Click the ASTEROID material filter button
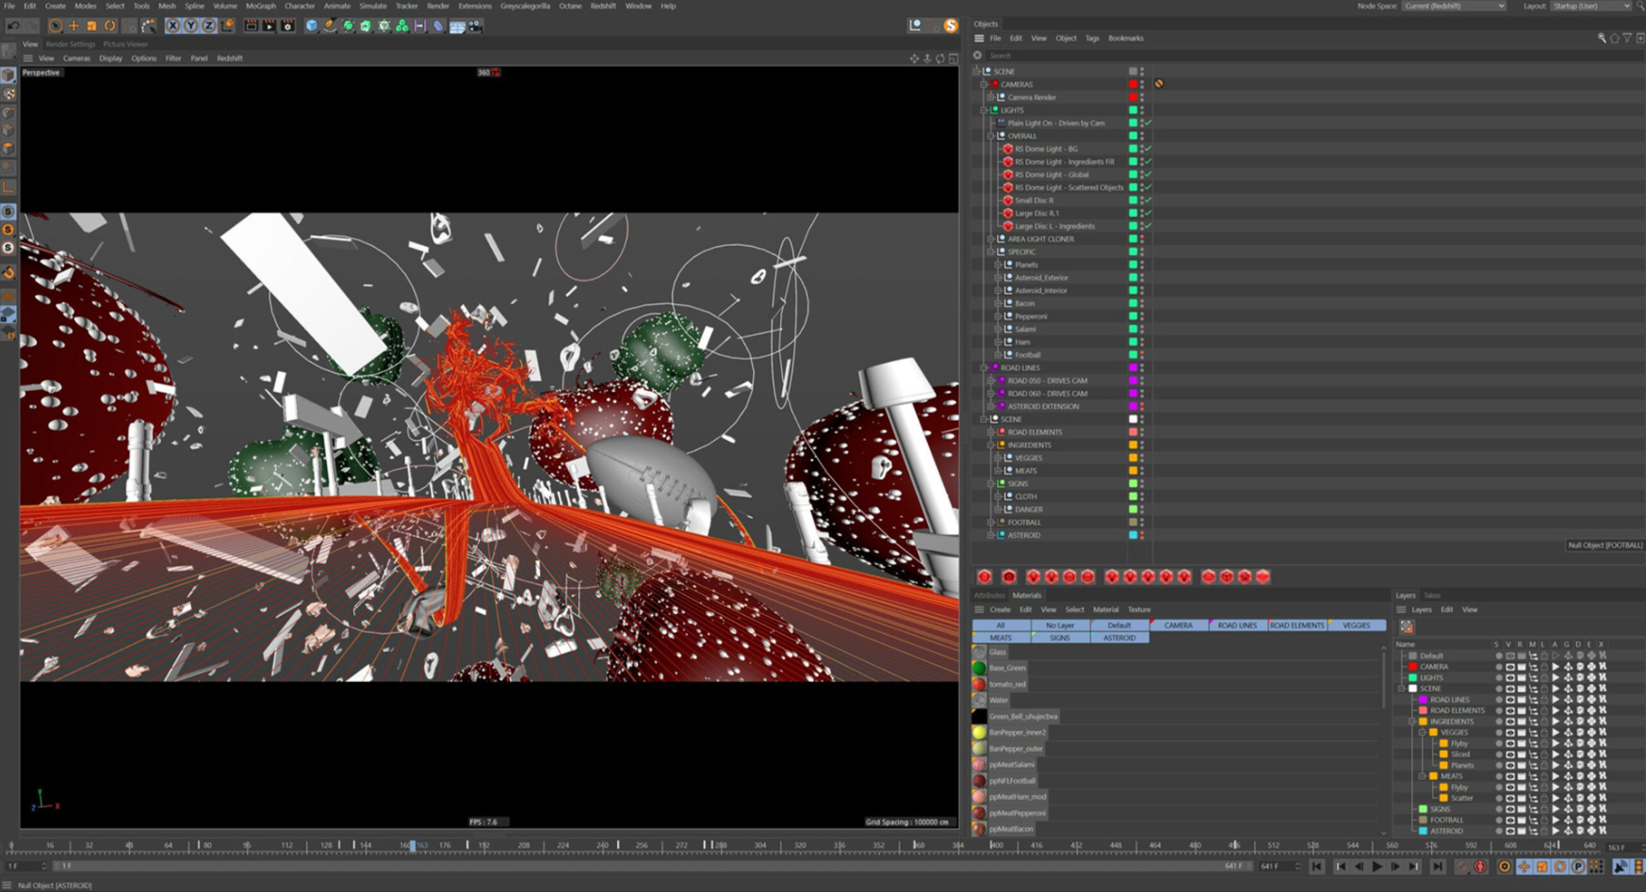Image resolution: width=1646 pixels, height=892 pixels. pos(1119,638)
